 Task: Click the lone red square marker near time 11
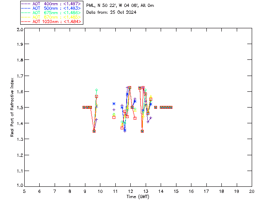[114, 118]
